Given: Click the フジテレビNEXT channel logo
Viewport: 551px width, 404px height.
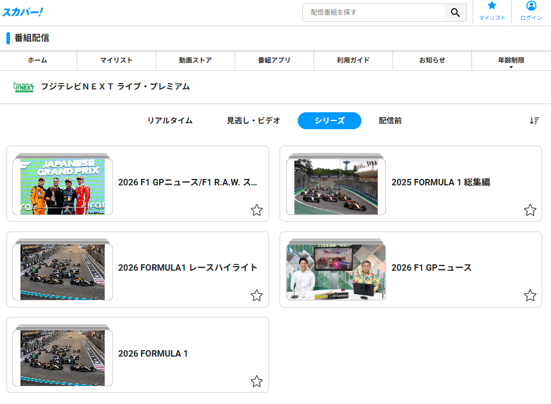Looking at the screenshot, I should pos(24,87).
